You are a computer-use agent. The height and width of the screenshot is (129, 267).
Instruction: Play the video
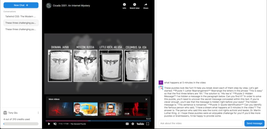(49, 124)
